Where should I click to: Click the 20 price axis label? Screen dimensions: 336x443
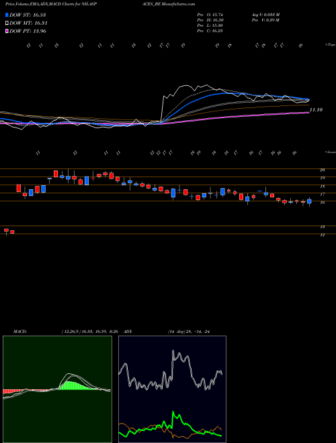[322, 170]
